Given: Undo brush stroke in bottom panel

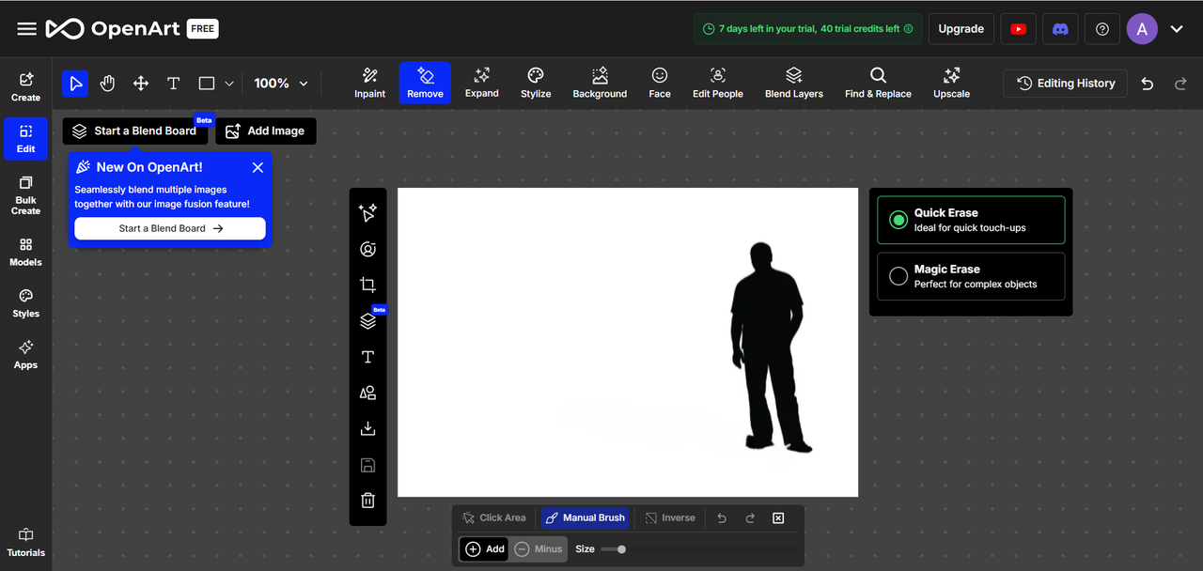Looking at the screenshot, I should 722,517.
